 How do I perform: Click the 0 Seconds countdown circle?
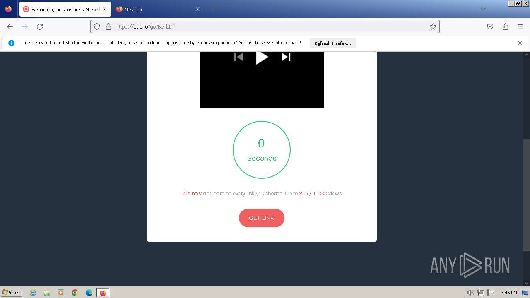coord(262,150)
